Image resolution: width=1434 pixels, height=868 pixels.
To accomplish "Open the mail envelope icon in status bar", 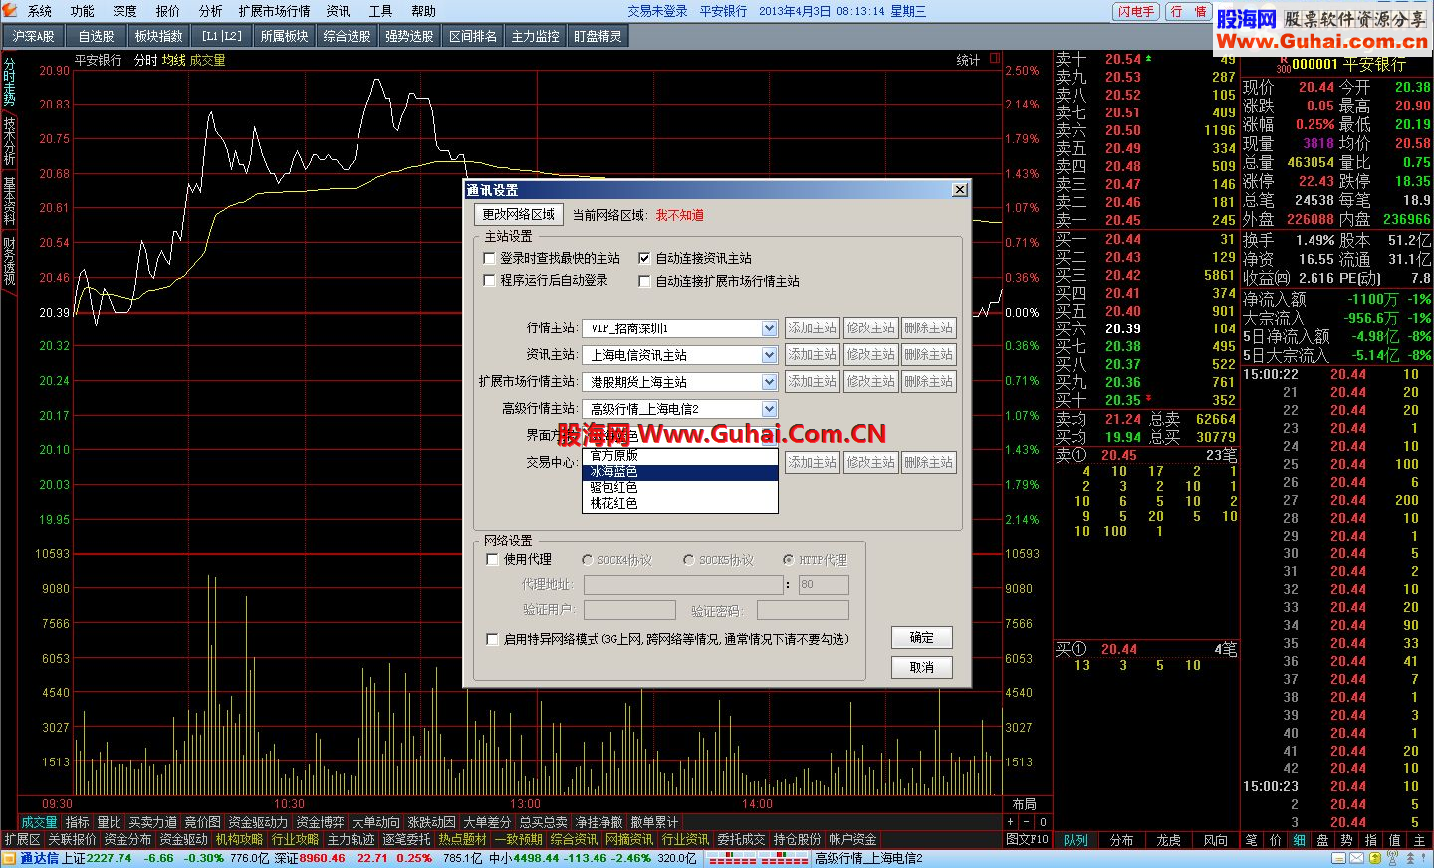I will pos(1356,858).
